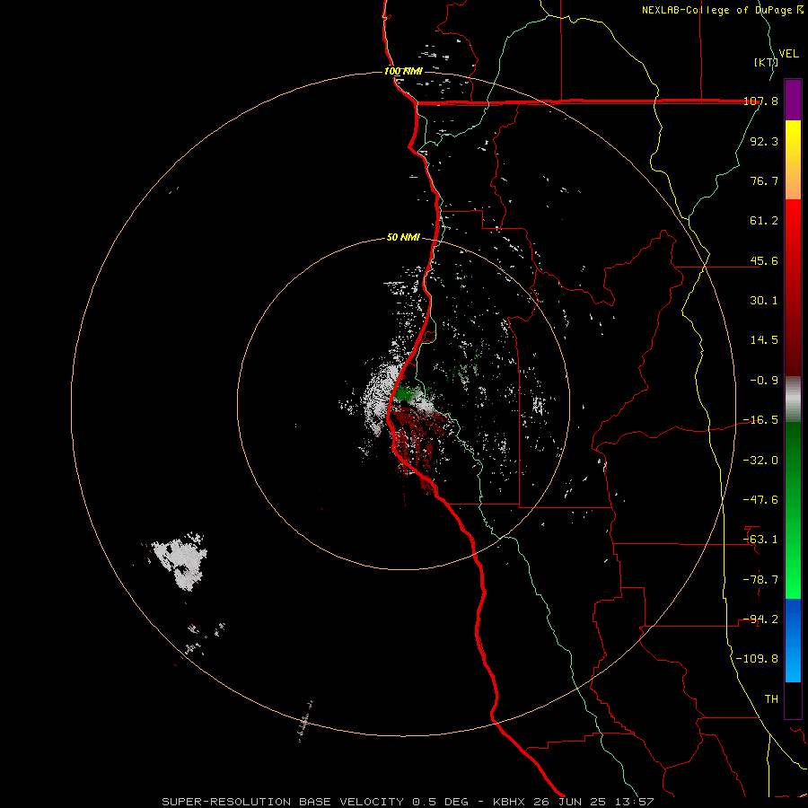The height and width of the screenshot is (808, 808).
Task: Pick the blue segment of the velocity scale
Action: pyautogui.click(x=793, y=640)
